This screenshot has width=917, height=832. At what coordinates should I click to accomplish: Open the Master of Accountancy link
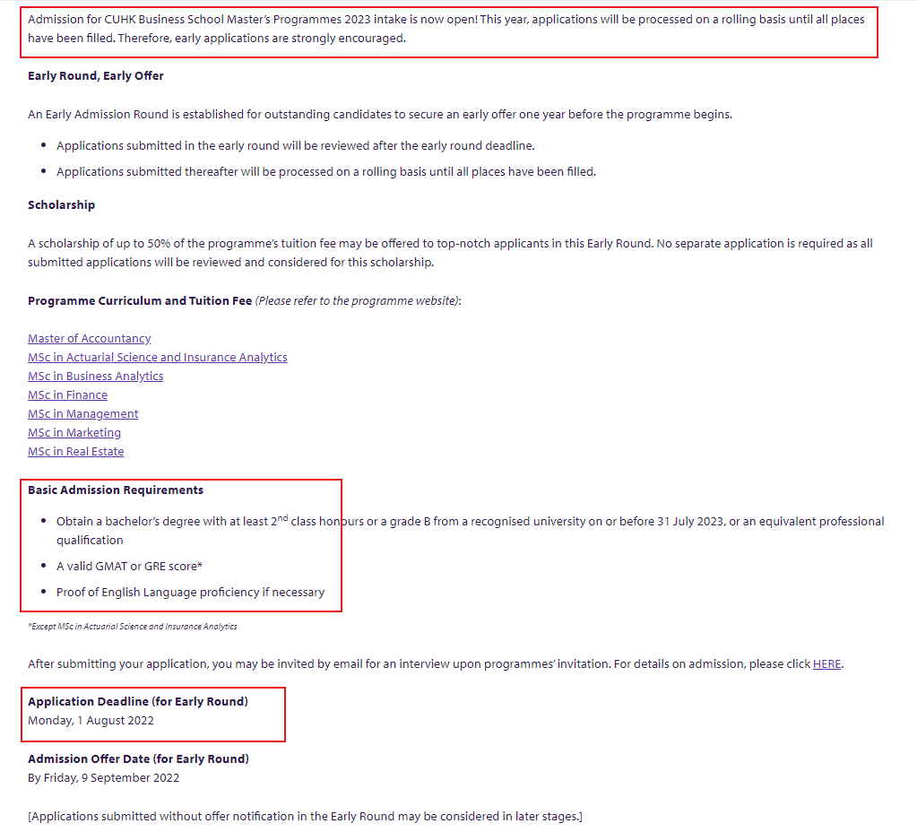click(x=90, y=338)
